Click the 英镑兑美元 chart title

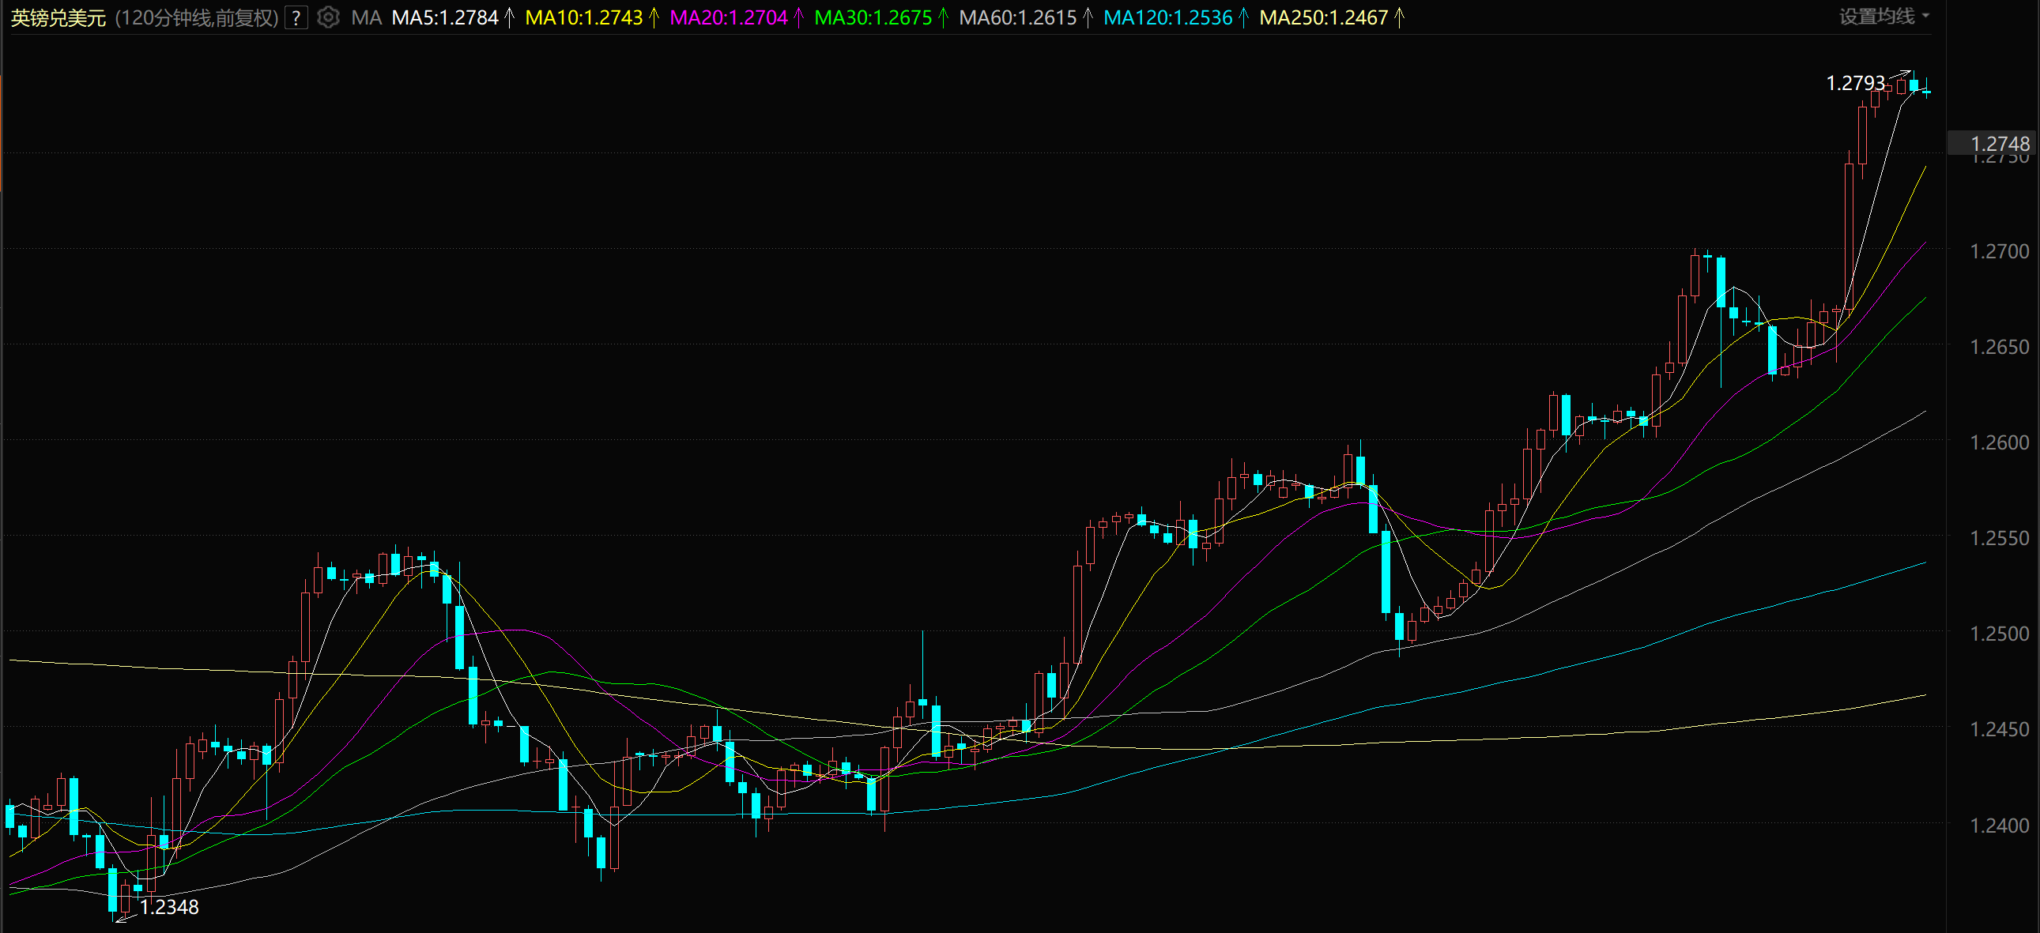pyautogui.click(x=58, y=17)
